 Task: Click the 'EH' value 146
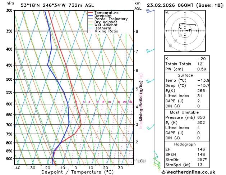tap(201, 149)
